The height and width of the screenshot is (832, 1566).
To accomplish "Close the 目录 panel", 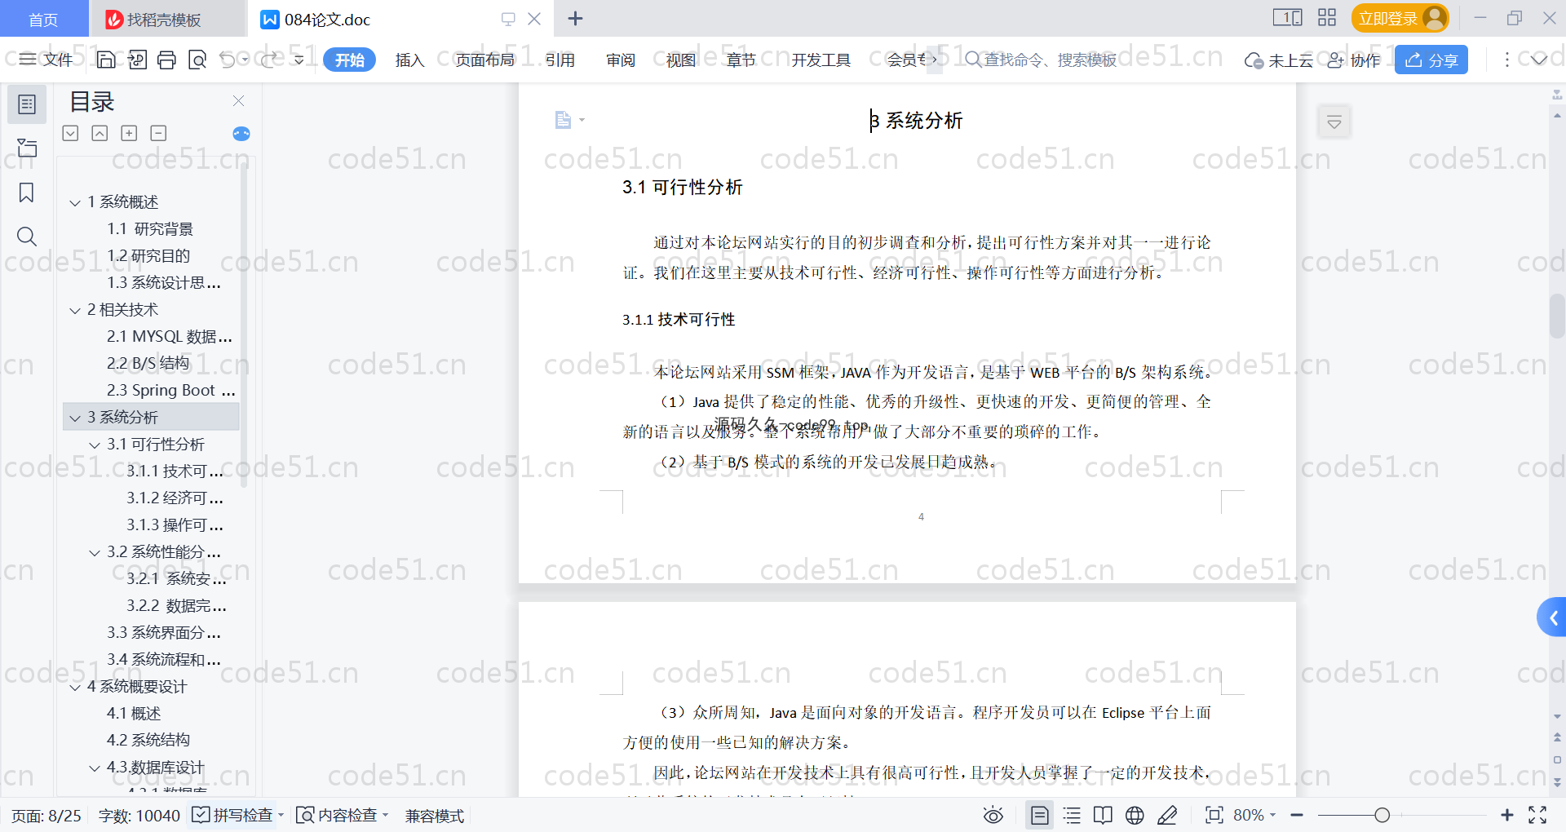I will (238, 100).
